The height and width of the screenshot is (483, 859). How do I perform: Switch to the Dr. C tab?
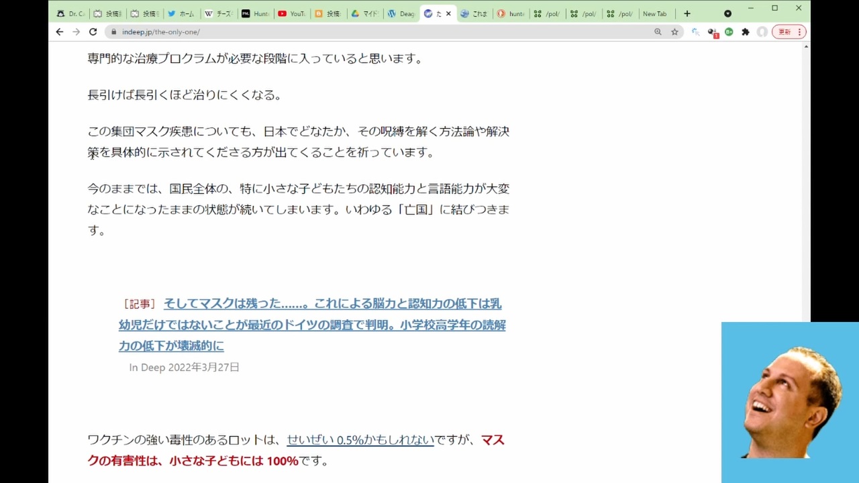point(70,13)
